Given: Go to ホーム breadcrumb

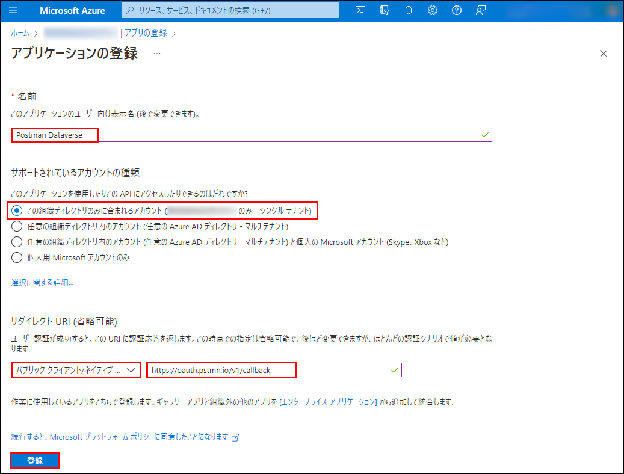Looking at the screenshot, I should (20, 33).
